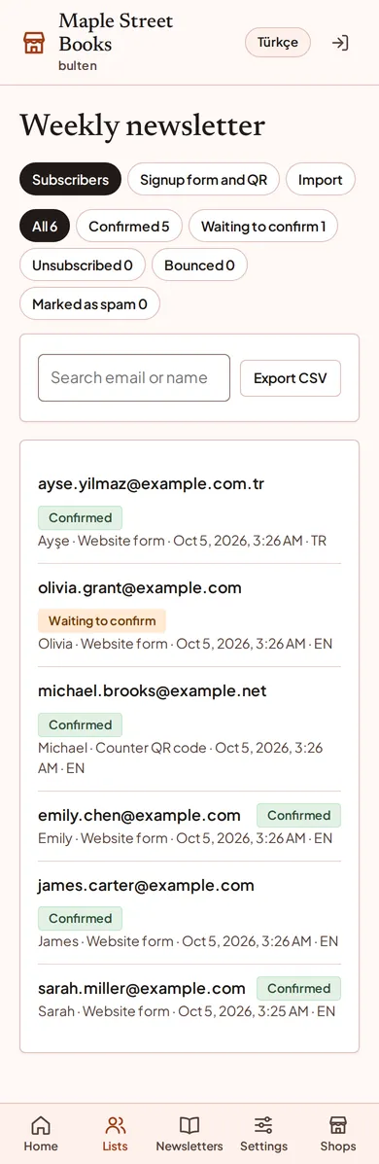Click the Maple Street Books shop logo icon
The height and width of the screenshot is (1164, 379).
pyautogui.click(x=34, y=43)
